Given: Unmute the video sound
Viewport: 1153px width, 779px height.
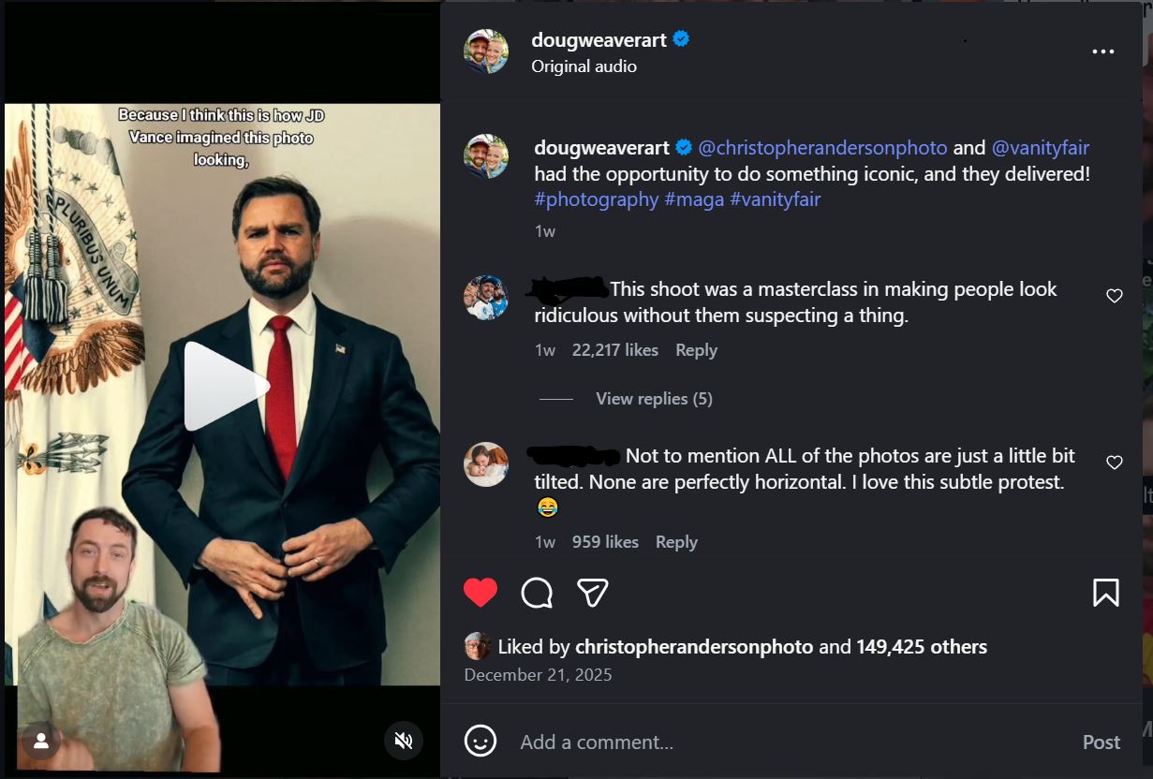Looking at the screenshot, I should coord(404,742).
